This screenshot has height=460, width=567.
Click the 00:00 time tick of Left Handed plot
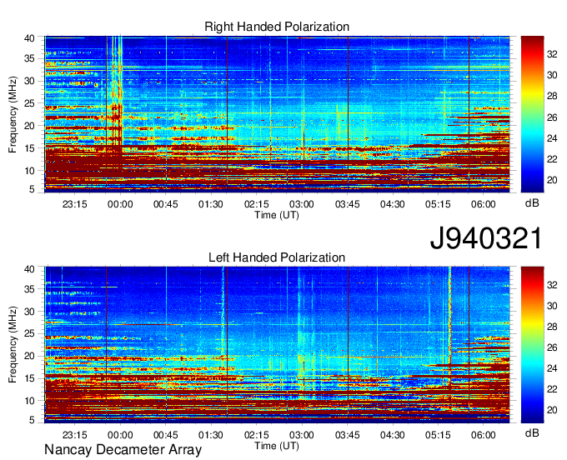pyautogui.click(x=120, y=435)
